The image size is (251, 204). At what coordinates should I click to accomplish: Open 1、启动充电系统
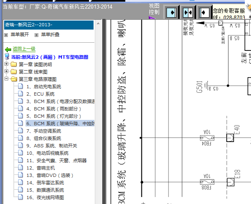tap(44, 87)
